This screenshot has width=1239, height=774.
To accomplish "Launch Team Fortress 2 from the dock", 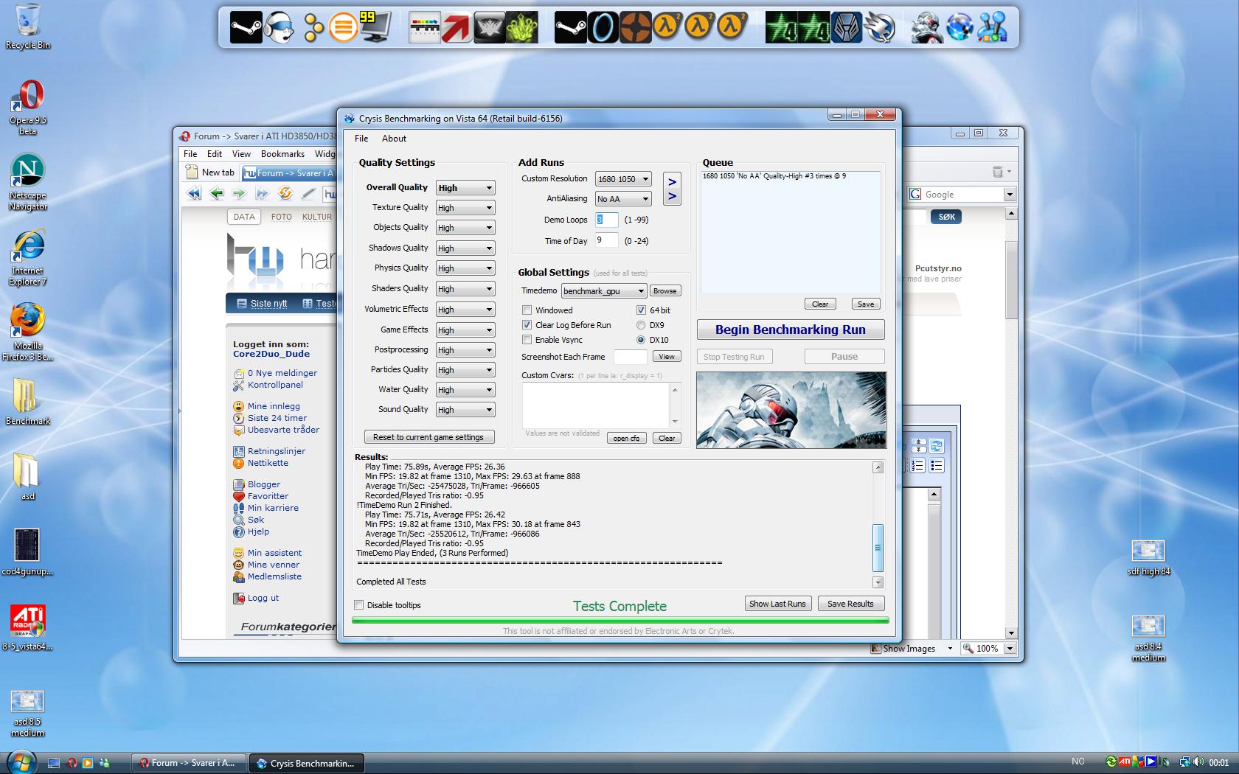I will tap(635, 28).
